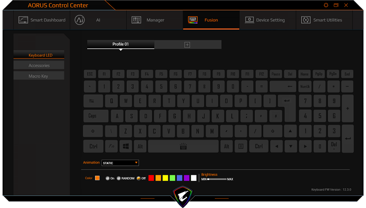
Task: Open the Smart Dashboard tab
Action: point(42,20)
